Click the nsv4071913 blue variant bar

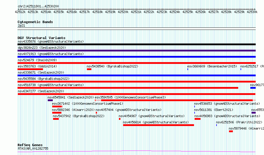(136, 57)
